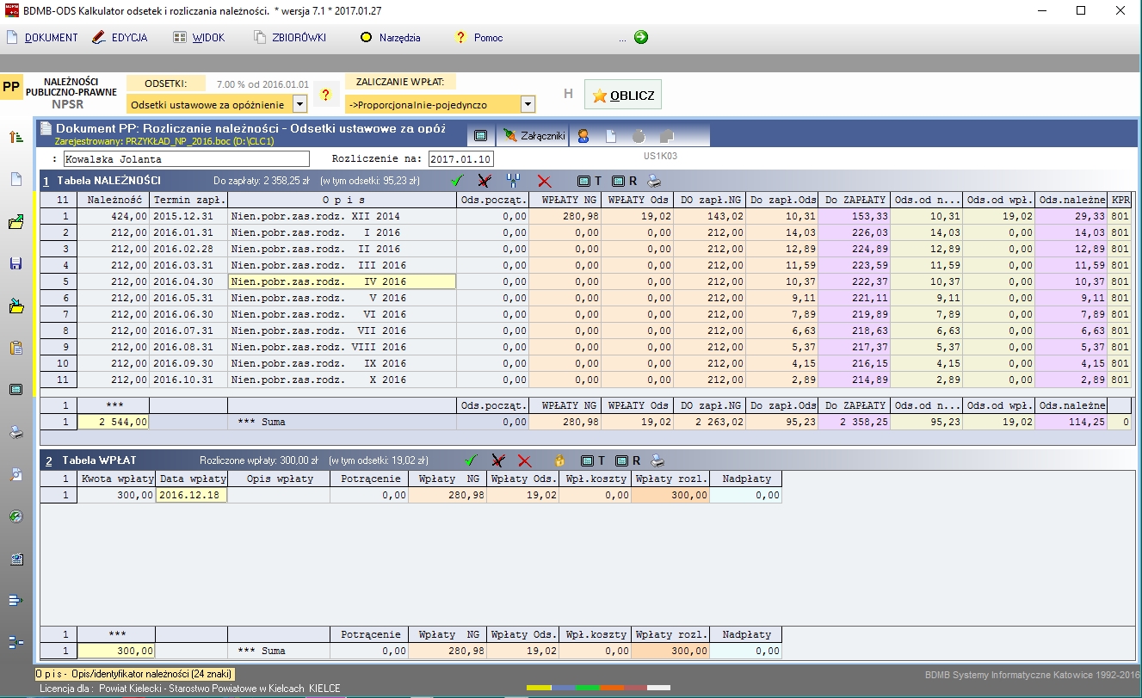Click the yellow question mark help icon

tap(325, 95)
